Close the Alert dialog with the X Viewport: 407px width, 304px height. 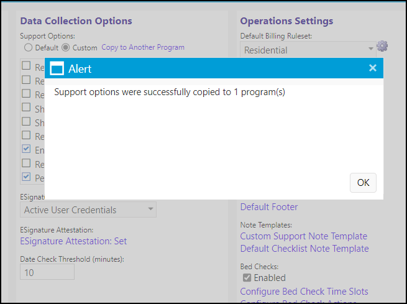point(373,68)
